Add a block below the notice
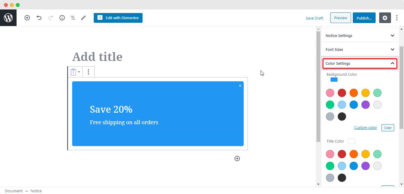The width and height of the screenshot is (404, 194). pos(237,159)
